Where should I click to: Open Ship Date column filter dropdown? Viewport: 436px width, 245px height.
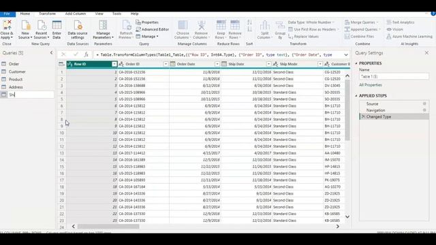tap(268, 64)
